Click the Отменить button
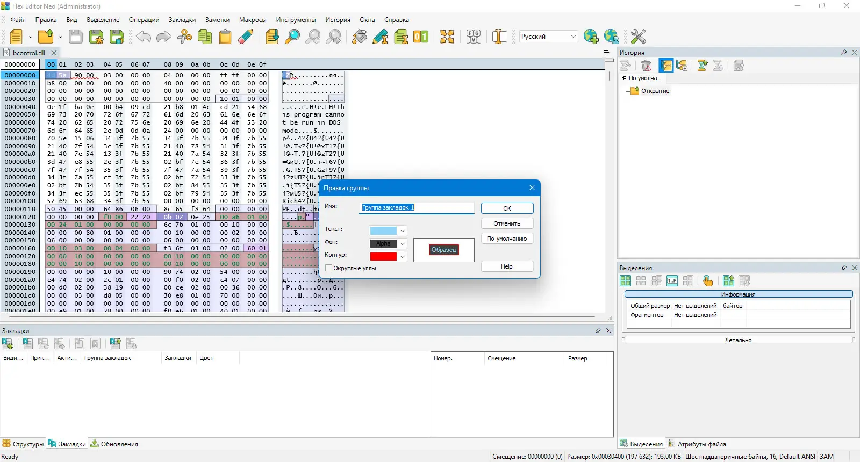This screenshot has width=860, height=462. point(507,223)
